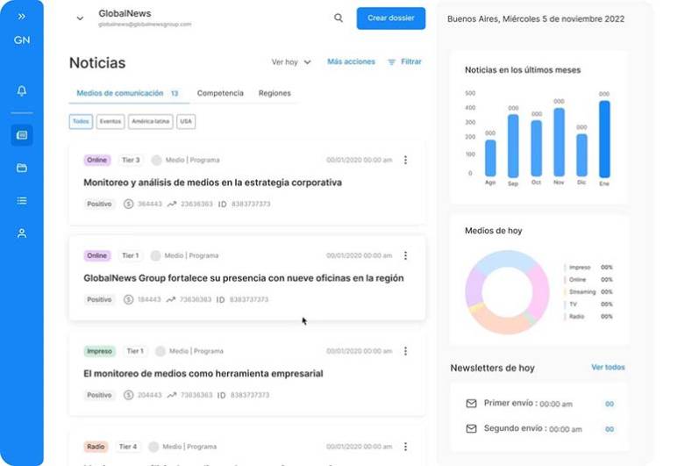Select the Todos filter chip

pyautogui.click(x=81, y=121)
